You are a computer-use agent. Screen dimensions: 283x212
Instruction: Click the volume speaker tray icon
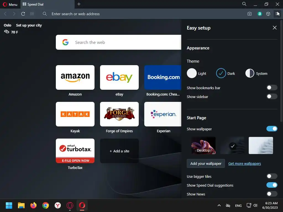coord(255,205)
